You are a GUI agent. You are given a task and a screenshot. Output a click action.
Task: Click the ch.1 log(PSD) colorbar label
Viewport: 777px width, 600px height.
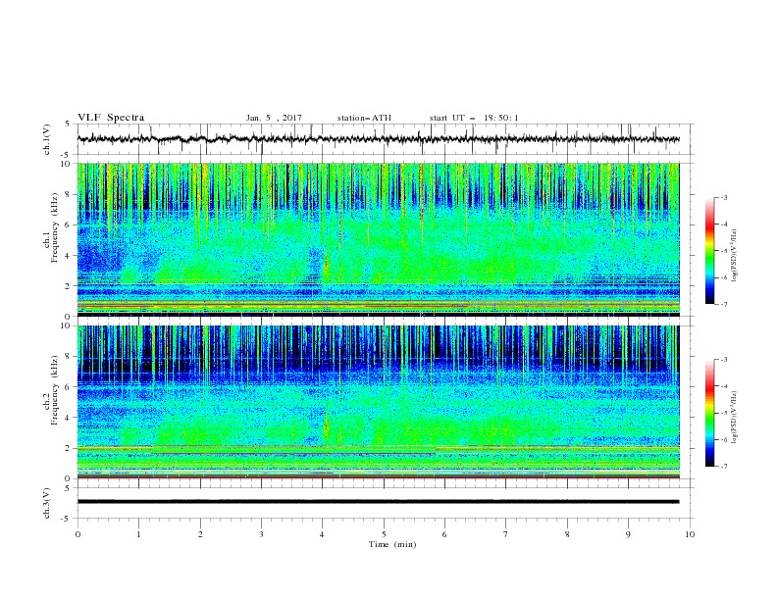(x=734, y=256)
